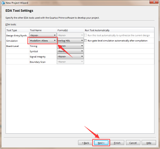Screen dimensions: 160x149
Task: Toggle run this tool automatically to synthesize checkbox
Action: click(x=85, y=35)
